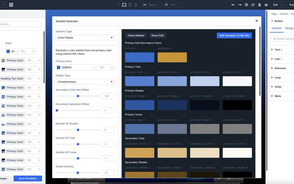The height and width of the screenshot is (184, 294).
Task: Open the dropdown arrow at top-left corner
Action: click(x=4, y=5)
